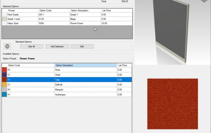The image size is (211, 133).
Task: Click the Beige swatch next to Grade 1 color
Action: click(4, 19)
